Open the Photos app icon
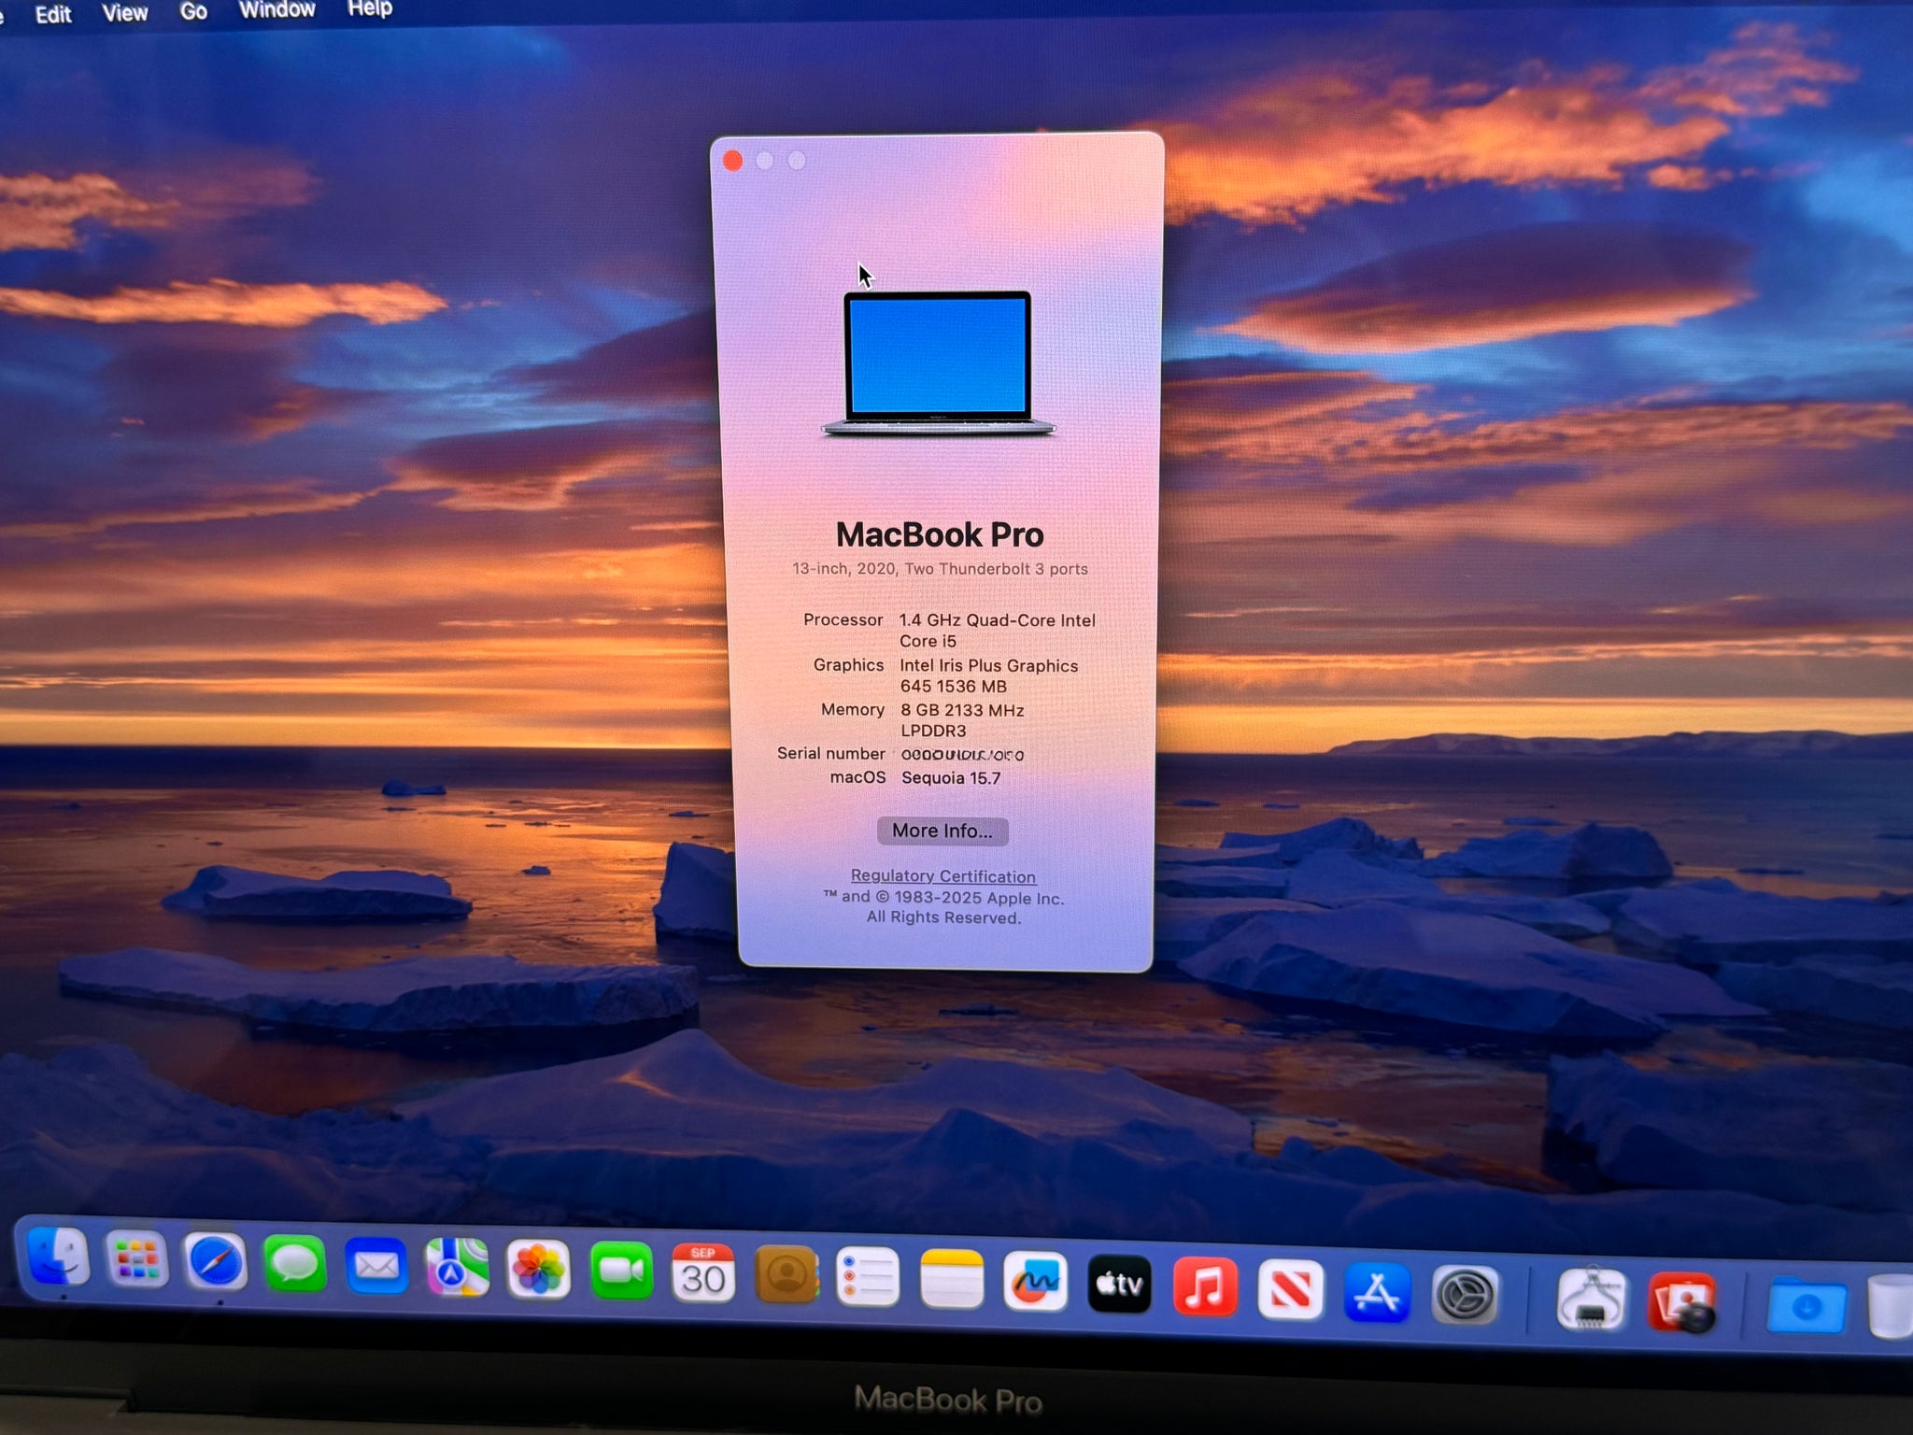 coord(539,1270)
